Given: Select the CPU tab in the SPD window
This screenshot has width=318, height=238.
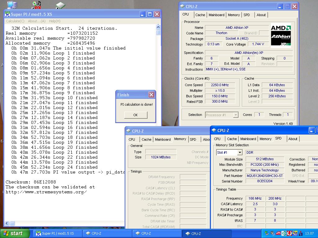Looking at the screenshot, I should coord(217,139).
